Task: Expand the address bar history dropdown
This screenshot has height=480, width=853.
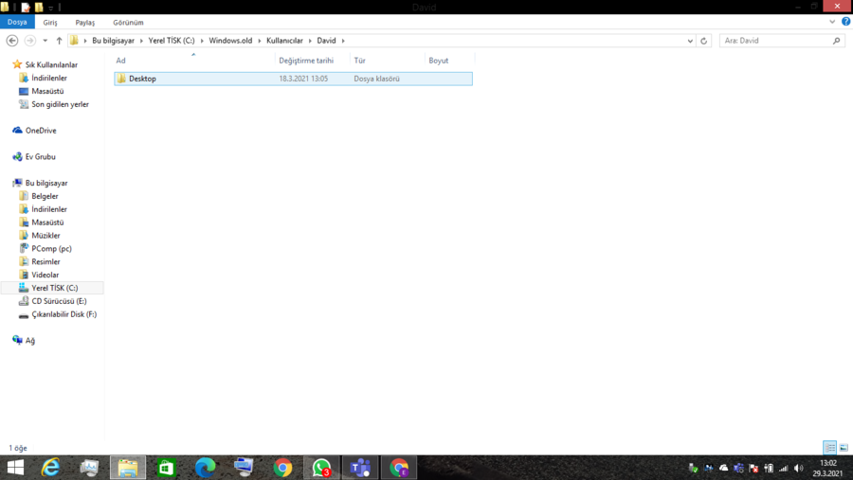Action: pyautogui.click(x=690, y=41)
